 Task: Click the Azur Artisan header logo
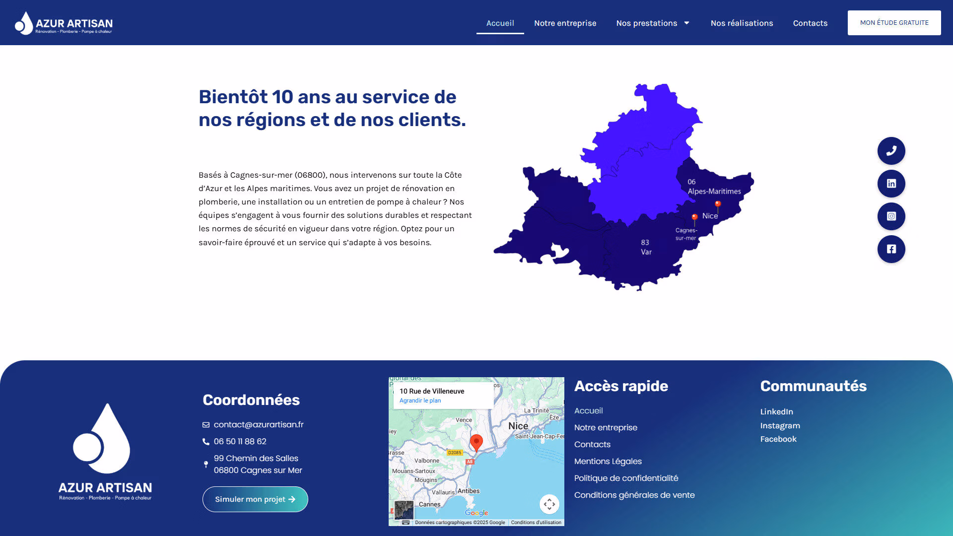click(x=64, y=23)
